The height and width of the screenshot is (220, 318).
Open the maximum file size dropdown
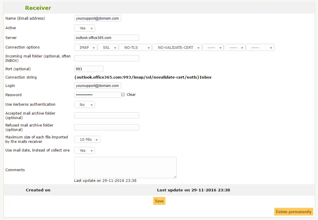pyautogui.click(x=87, y=139)
